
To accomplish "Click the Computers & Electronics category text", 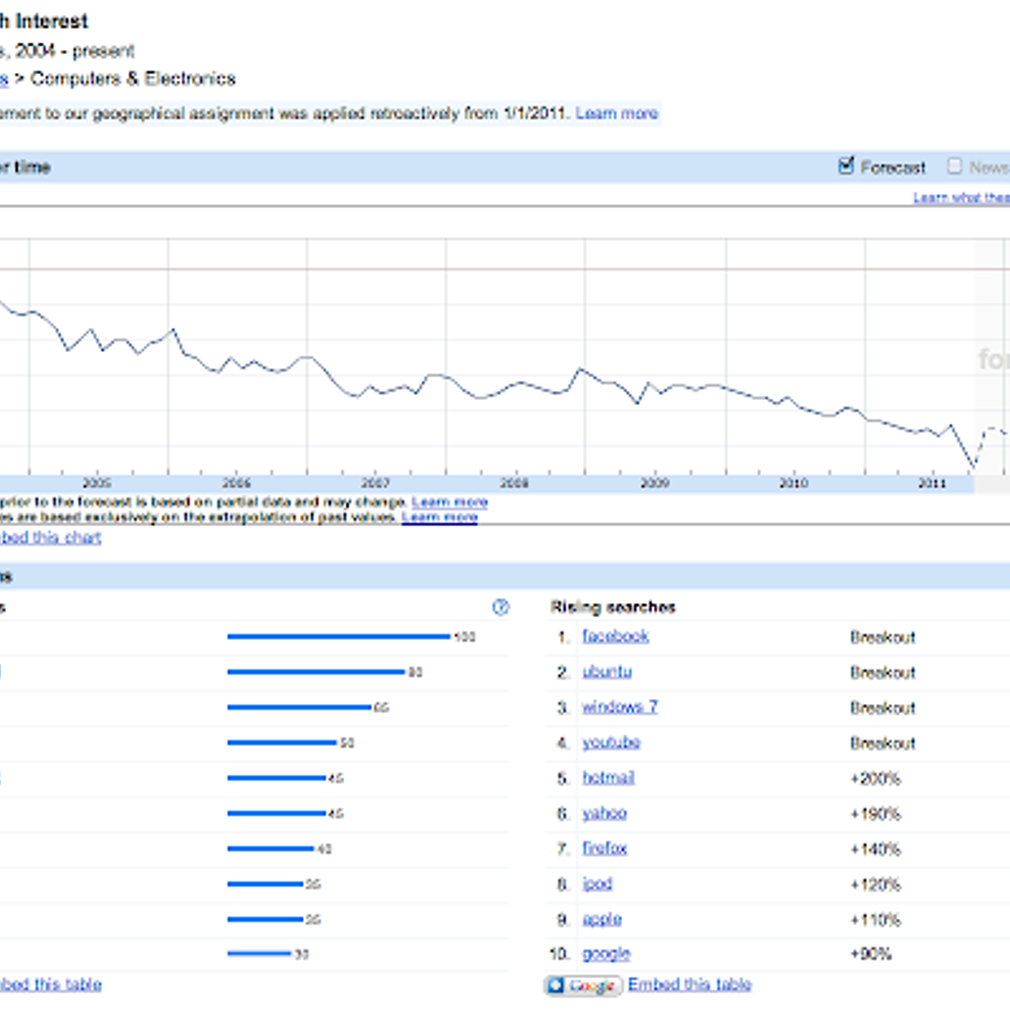I will coord(133,79).
